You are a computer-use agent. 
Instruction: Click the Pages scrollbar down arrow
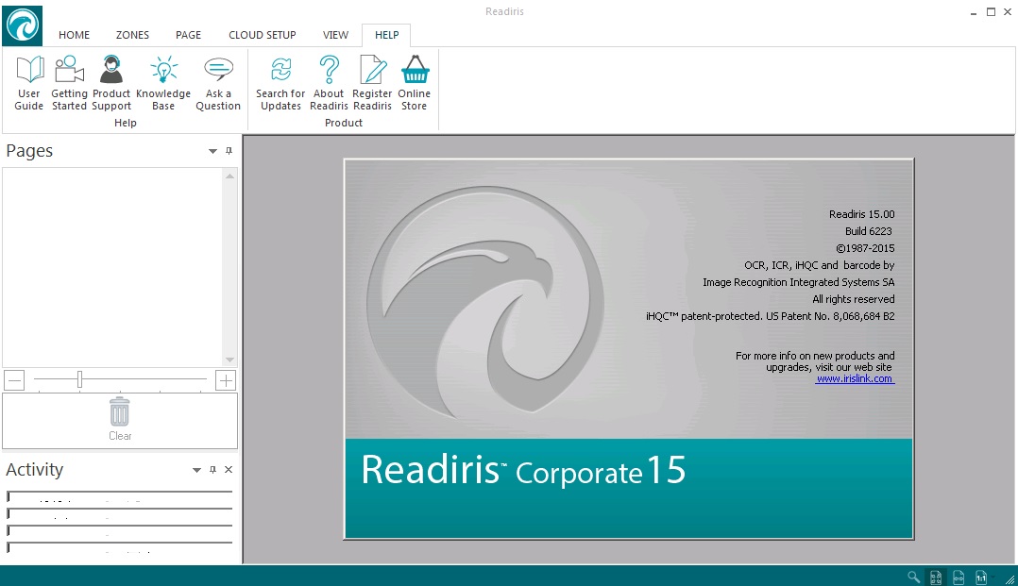(x=229, y=360)
